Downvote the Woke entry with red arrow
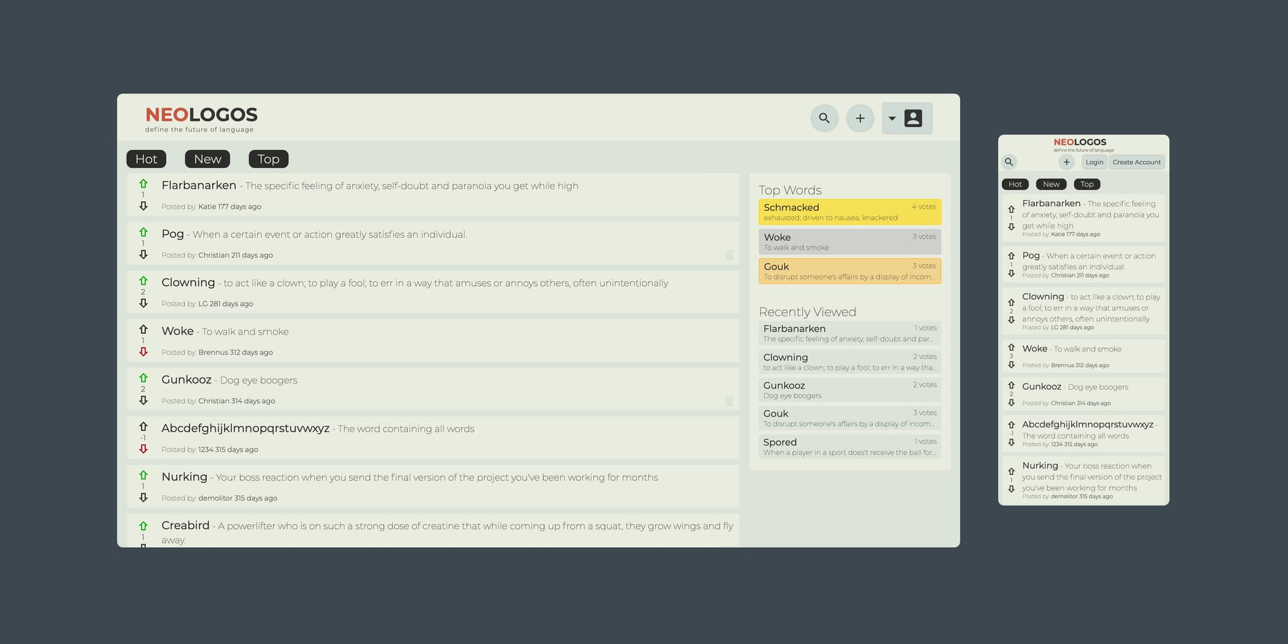Viewport: 1288px width, 644px height. point(143,352)
